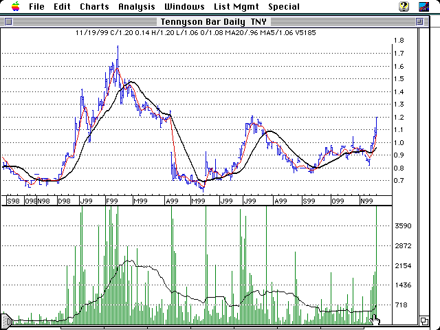The width and height of the screenshot is (440, 330).
Task: Click the 1.8 price axis value
Action: (399, 41)
